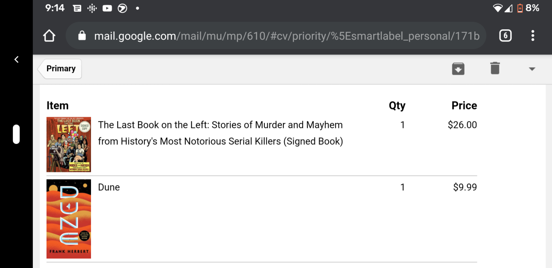Tap the Wi-Fi signal status icon

point(498,8)
